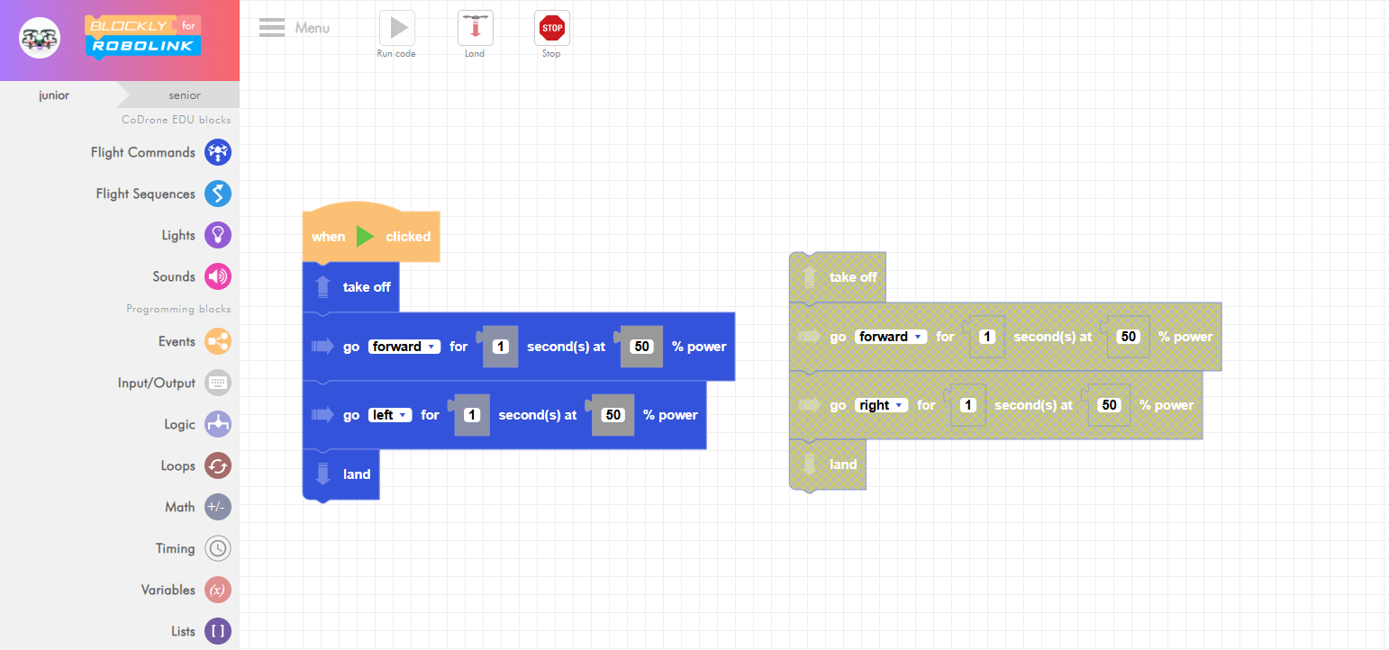
Task: Switch to the junior tab
Action: click(x=54, y=95)
